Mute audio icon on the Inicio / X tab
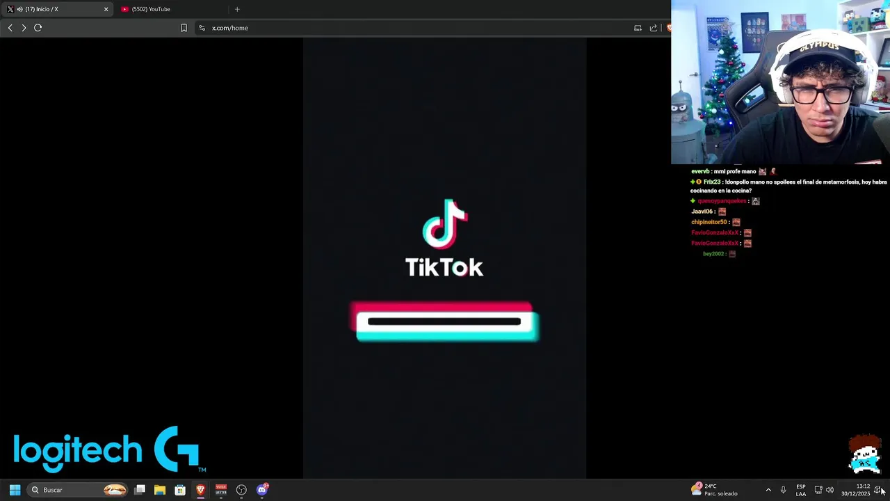 (19, 9)
